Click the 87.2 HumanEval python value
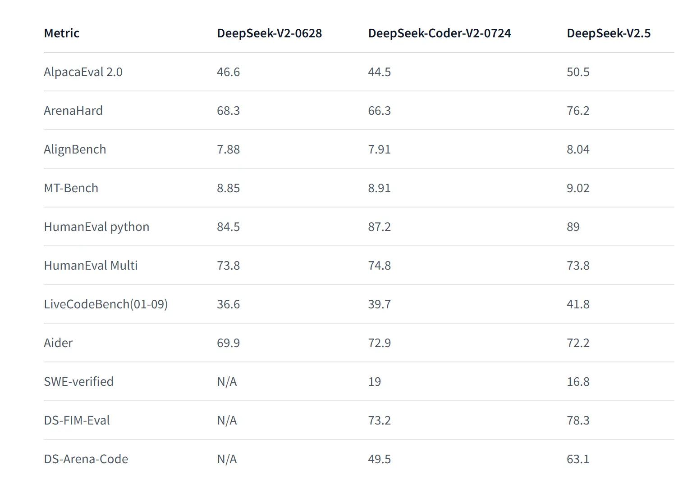Viewport: 692px width, 497px height. 379,227
